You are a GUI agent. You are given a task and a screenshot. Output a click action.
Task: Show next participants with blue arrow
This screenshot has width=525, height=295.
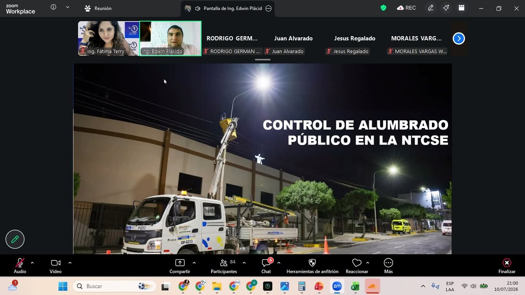[x=459, y=38]
